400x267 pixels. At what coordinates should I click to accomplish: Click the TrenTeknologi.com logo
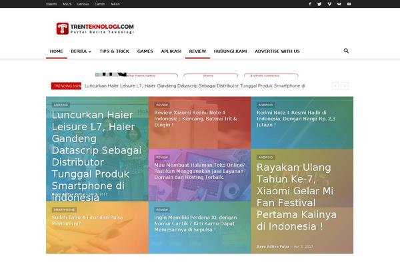(x=95, y=28)
